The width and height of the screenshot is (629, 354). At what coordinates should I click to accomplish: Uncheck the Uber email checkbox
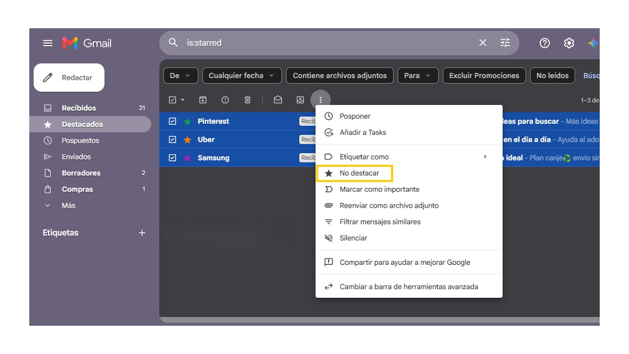172,140
